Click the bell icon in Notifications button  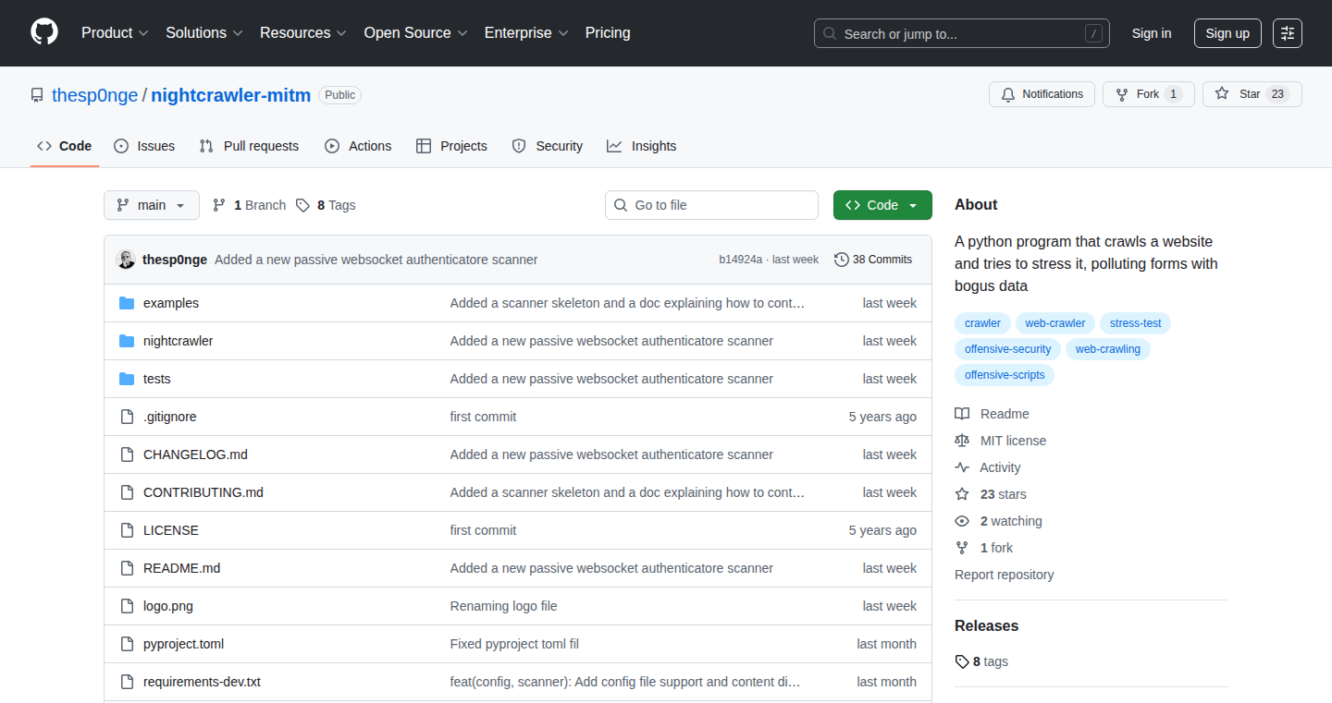coord(1008,94)
